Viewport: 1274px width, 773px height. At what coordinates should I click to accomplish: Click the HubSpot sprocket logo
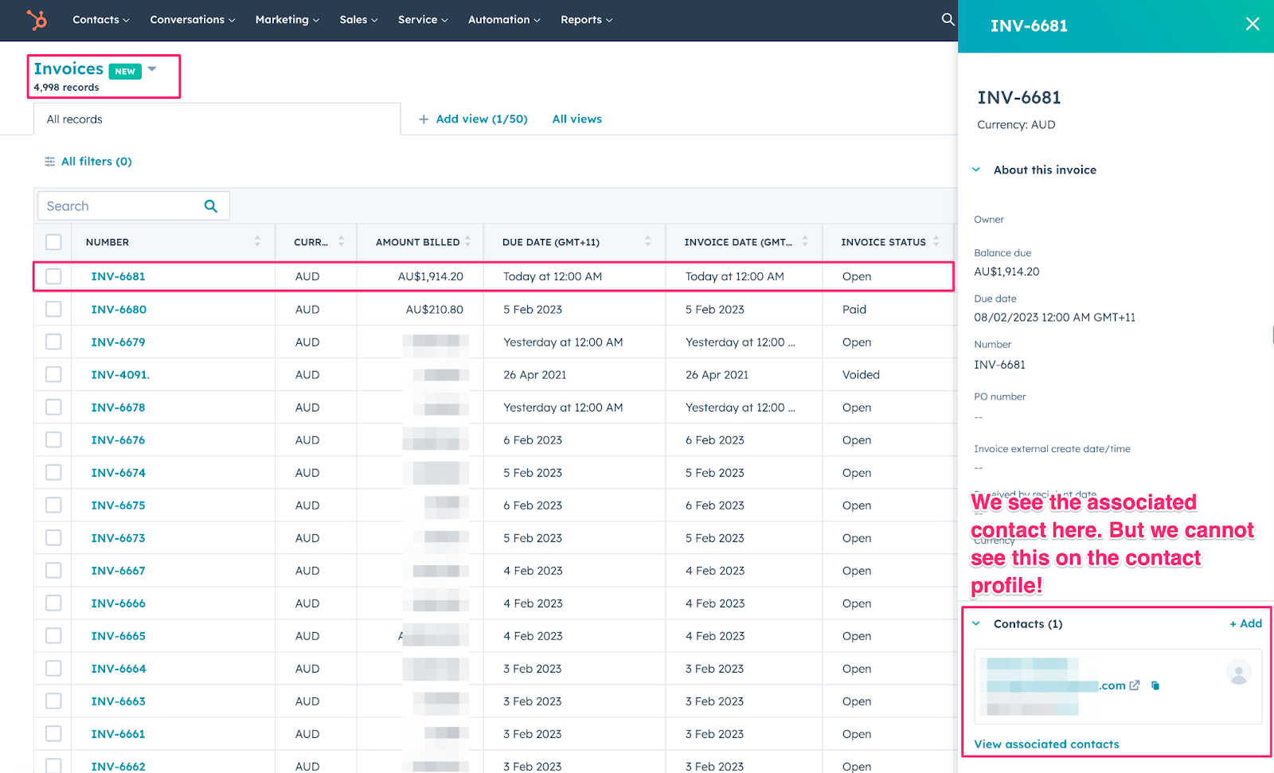pos(37,20)
